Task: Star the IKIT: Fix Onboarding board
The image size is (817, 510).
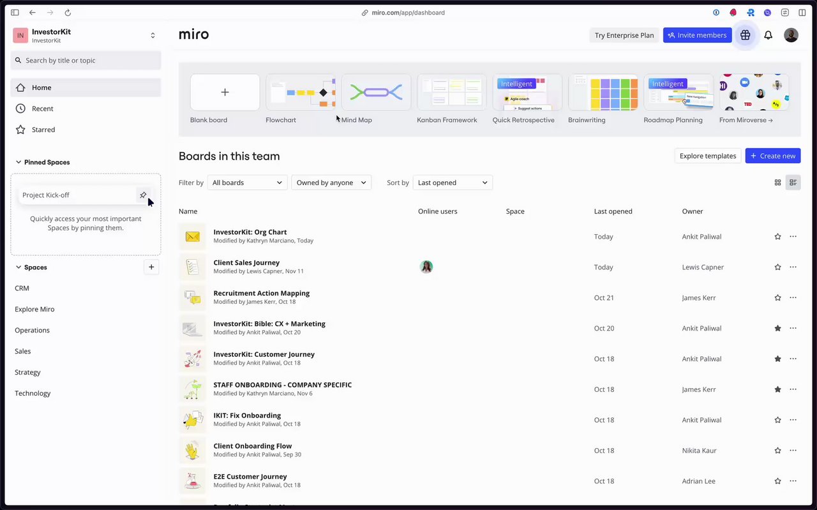Action: click(777, 420)
